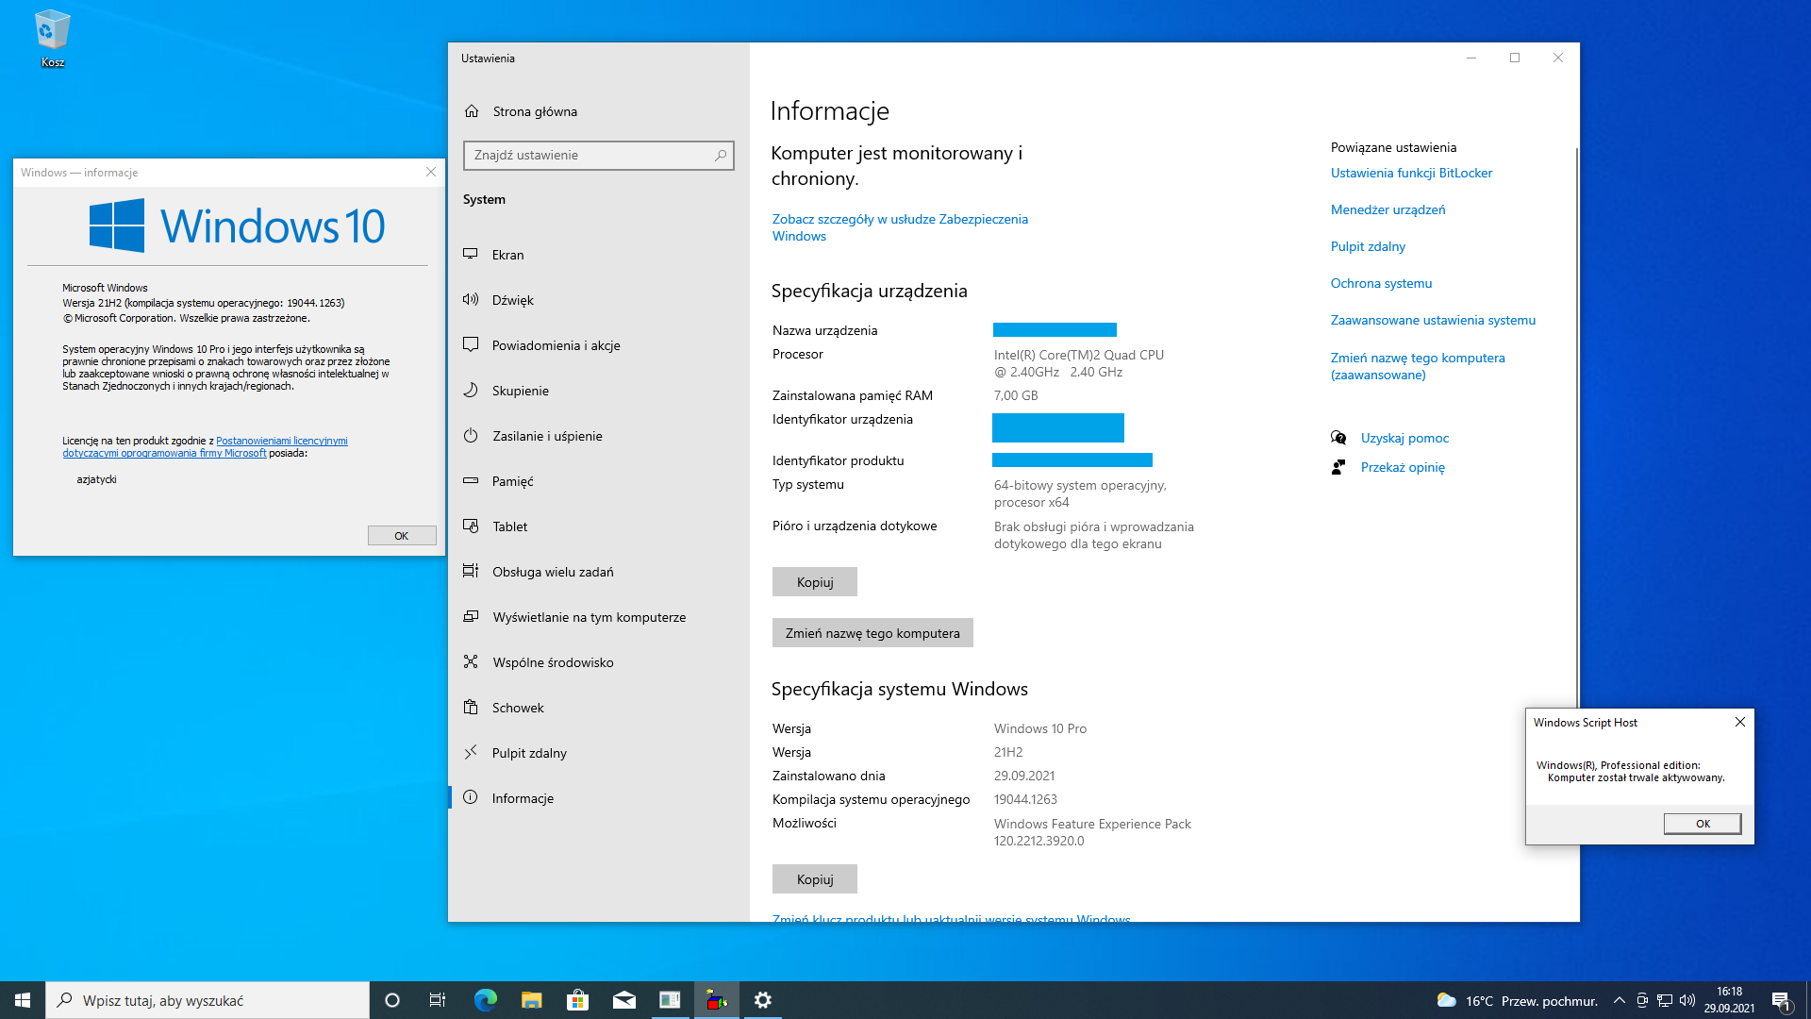Screen dimensions: 1811x1019
Task: Open the Microsoft license terms link
Action: [206, 447]
